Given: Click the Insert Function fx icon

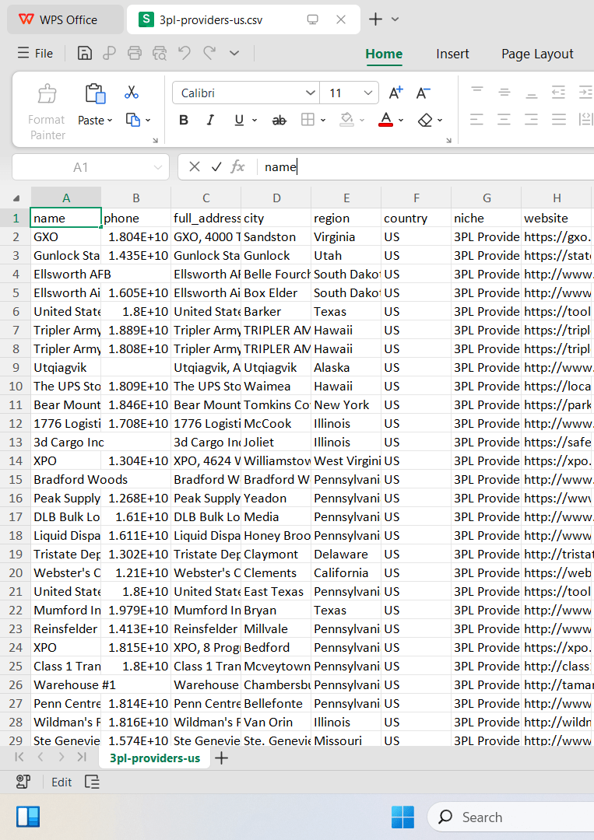Looking at the screenshot, I should coord(237,167).
